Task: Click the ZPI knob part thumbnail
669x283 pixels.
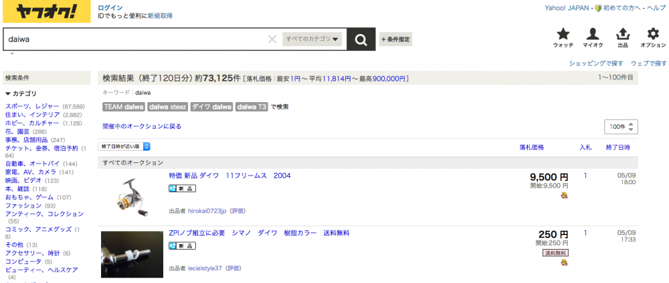Action: tap(132, 254)
